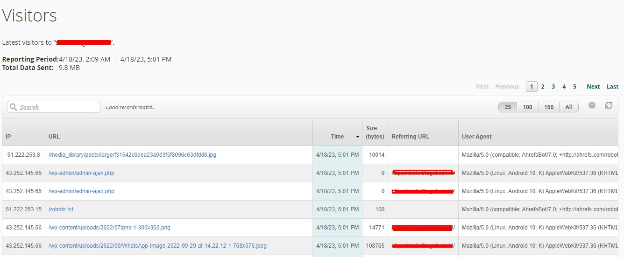Show 25 records per page
Image resolution: width=624 pixels, height=257 pixels.
tap(508, 107)
